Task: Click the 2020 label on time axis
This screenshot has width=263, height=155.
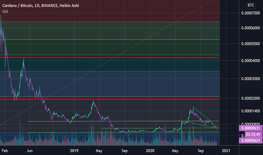Action: 150,151
